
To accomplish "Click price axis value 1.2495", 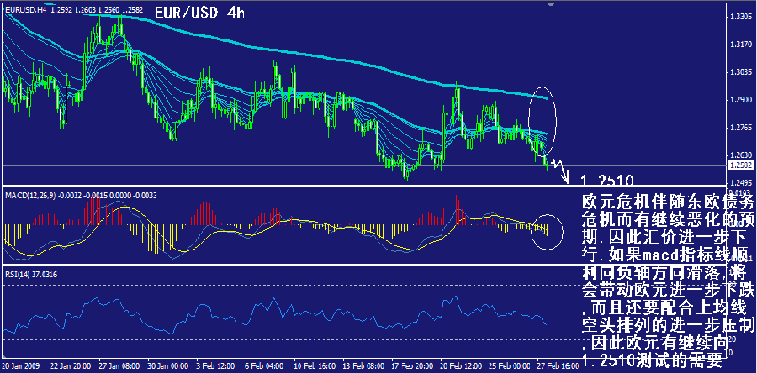I will (x=740, y=184).
